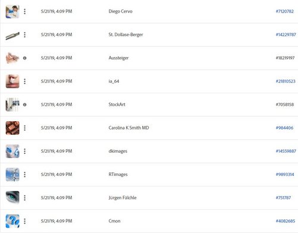Image resolution: width=298 pixels, height=233 pixels.
Task: Click the eye thumbnail in Jürgen Fälchle row
Action: 12,197
